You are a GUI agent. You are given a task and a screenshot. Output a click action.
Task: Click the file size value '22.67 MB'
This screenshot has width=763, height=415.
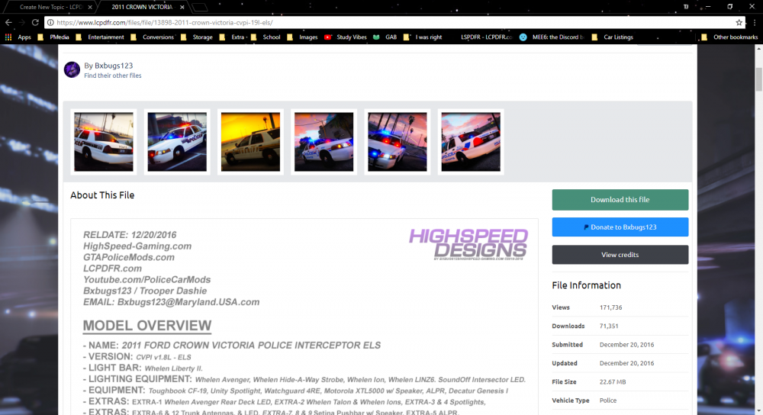pos(613,382)
